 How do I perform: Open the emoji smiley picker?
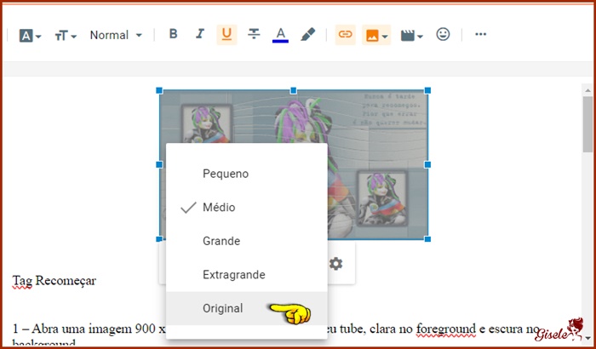click(x=443, y=34)
